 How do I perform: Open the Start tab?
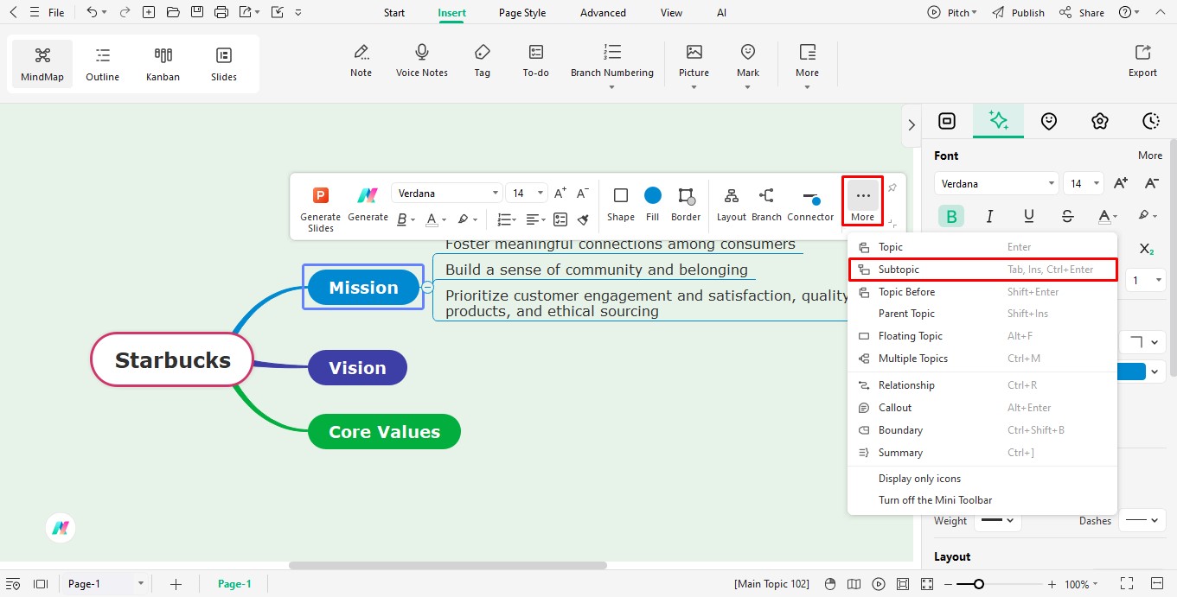[x=394, y=13]
